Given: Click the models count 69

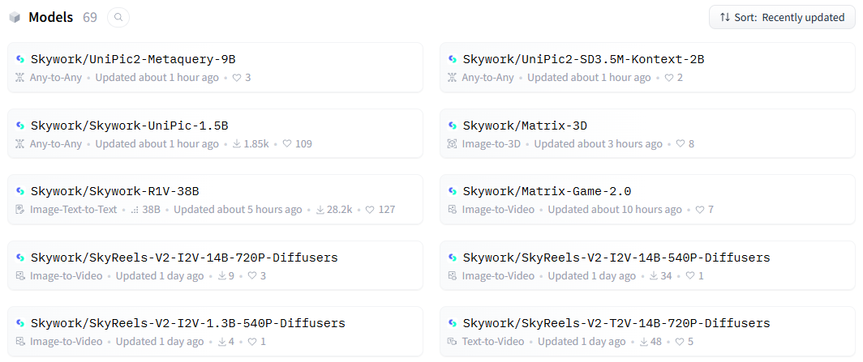Looking at the screenshot, I should pos(90,18).
